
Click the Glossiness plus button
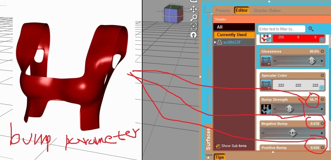322,61
